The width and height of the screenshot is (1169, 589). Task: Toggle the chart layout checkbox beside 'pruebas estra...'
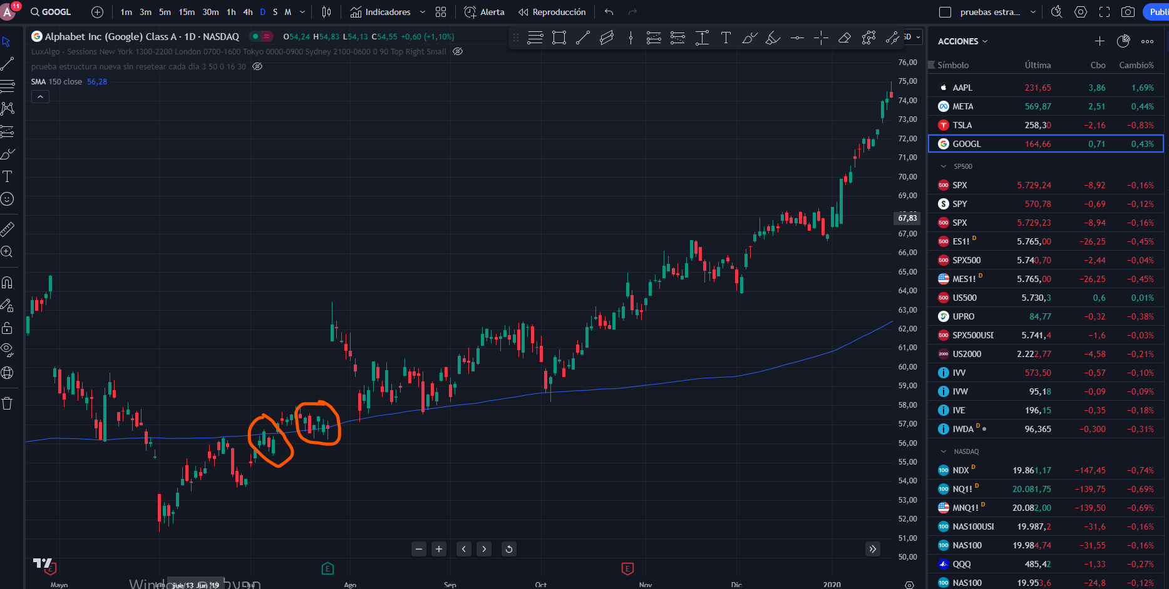945,12
